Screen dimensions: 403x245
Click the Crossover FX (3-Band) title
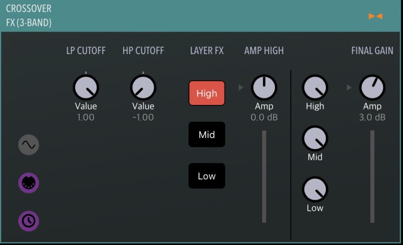pyautogui.click(x=29, y=16)
